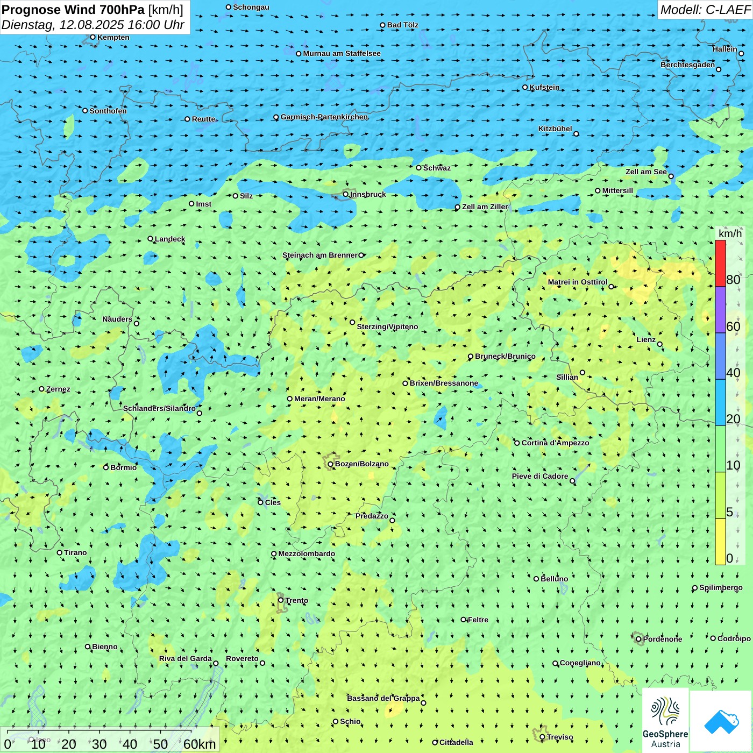Image resolution: width=753 pixels, height=753 pixels.
Task: Click the Conegliano town label
Action: (x=580, y=663)
